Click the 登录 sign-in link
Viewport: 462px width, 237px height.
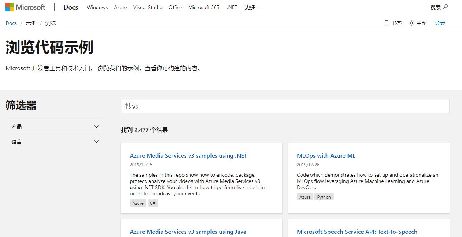tap(440, 23)
